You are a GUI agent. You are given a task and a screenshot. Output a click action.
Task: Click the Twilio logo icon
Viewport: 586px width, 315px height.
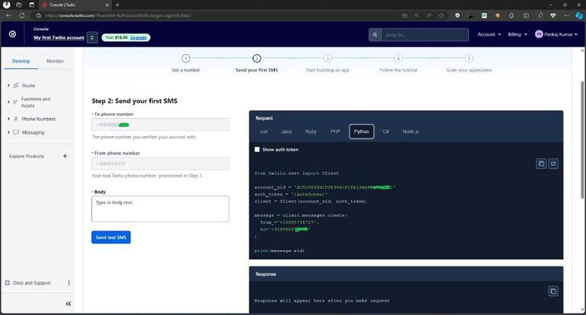coord(12,34)
